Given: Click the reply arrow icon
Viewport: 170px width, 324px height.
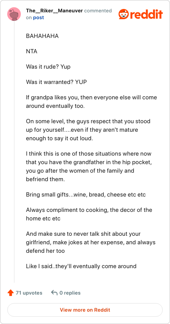Looking at the screenshot, I should tap(54, 292).
